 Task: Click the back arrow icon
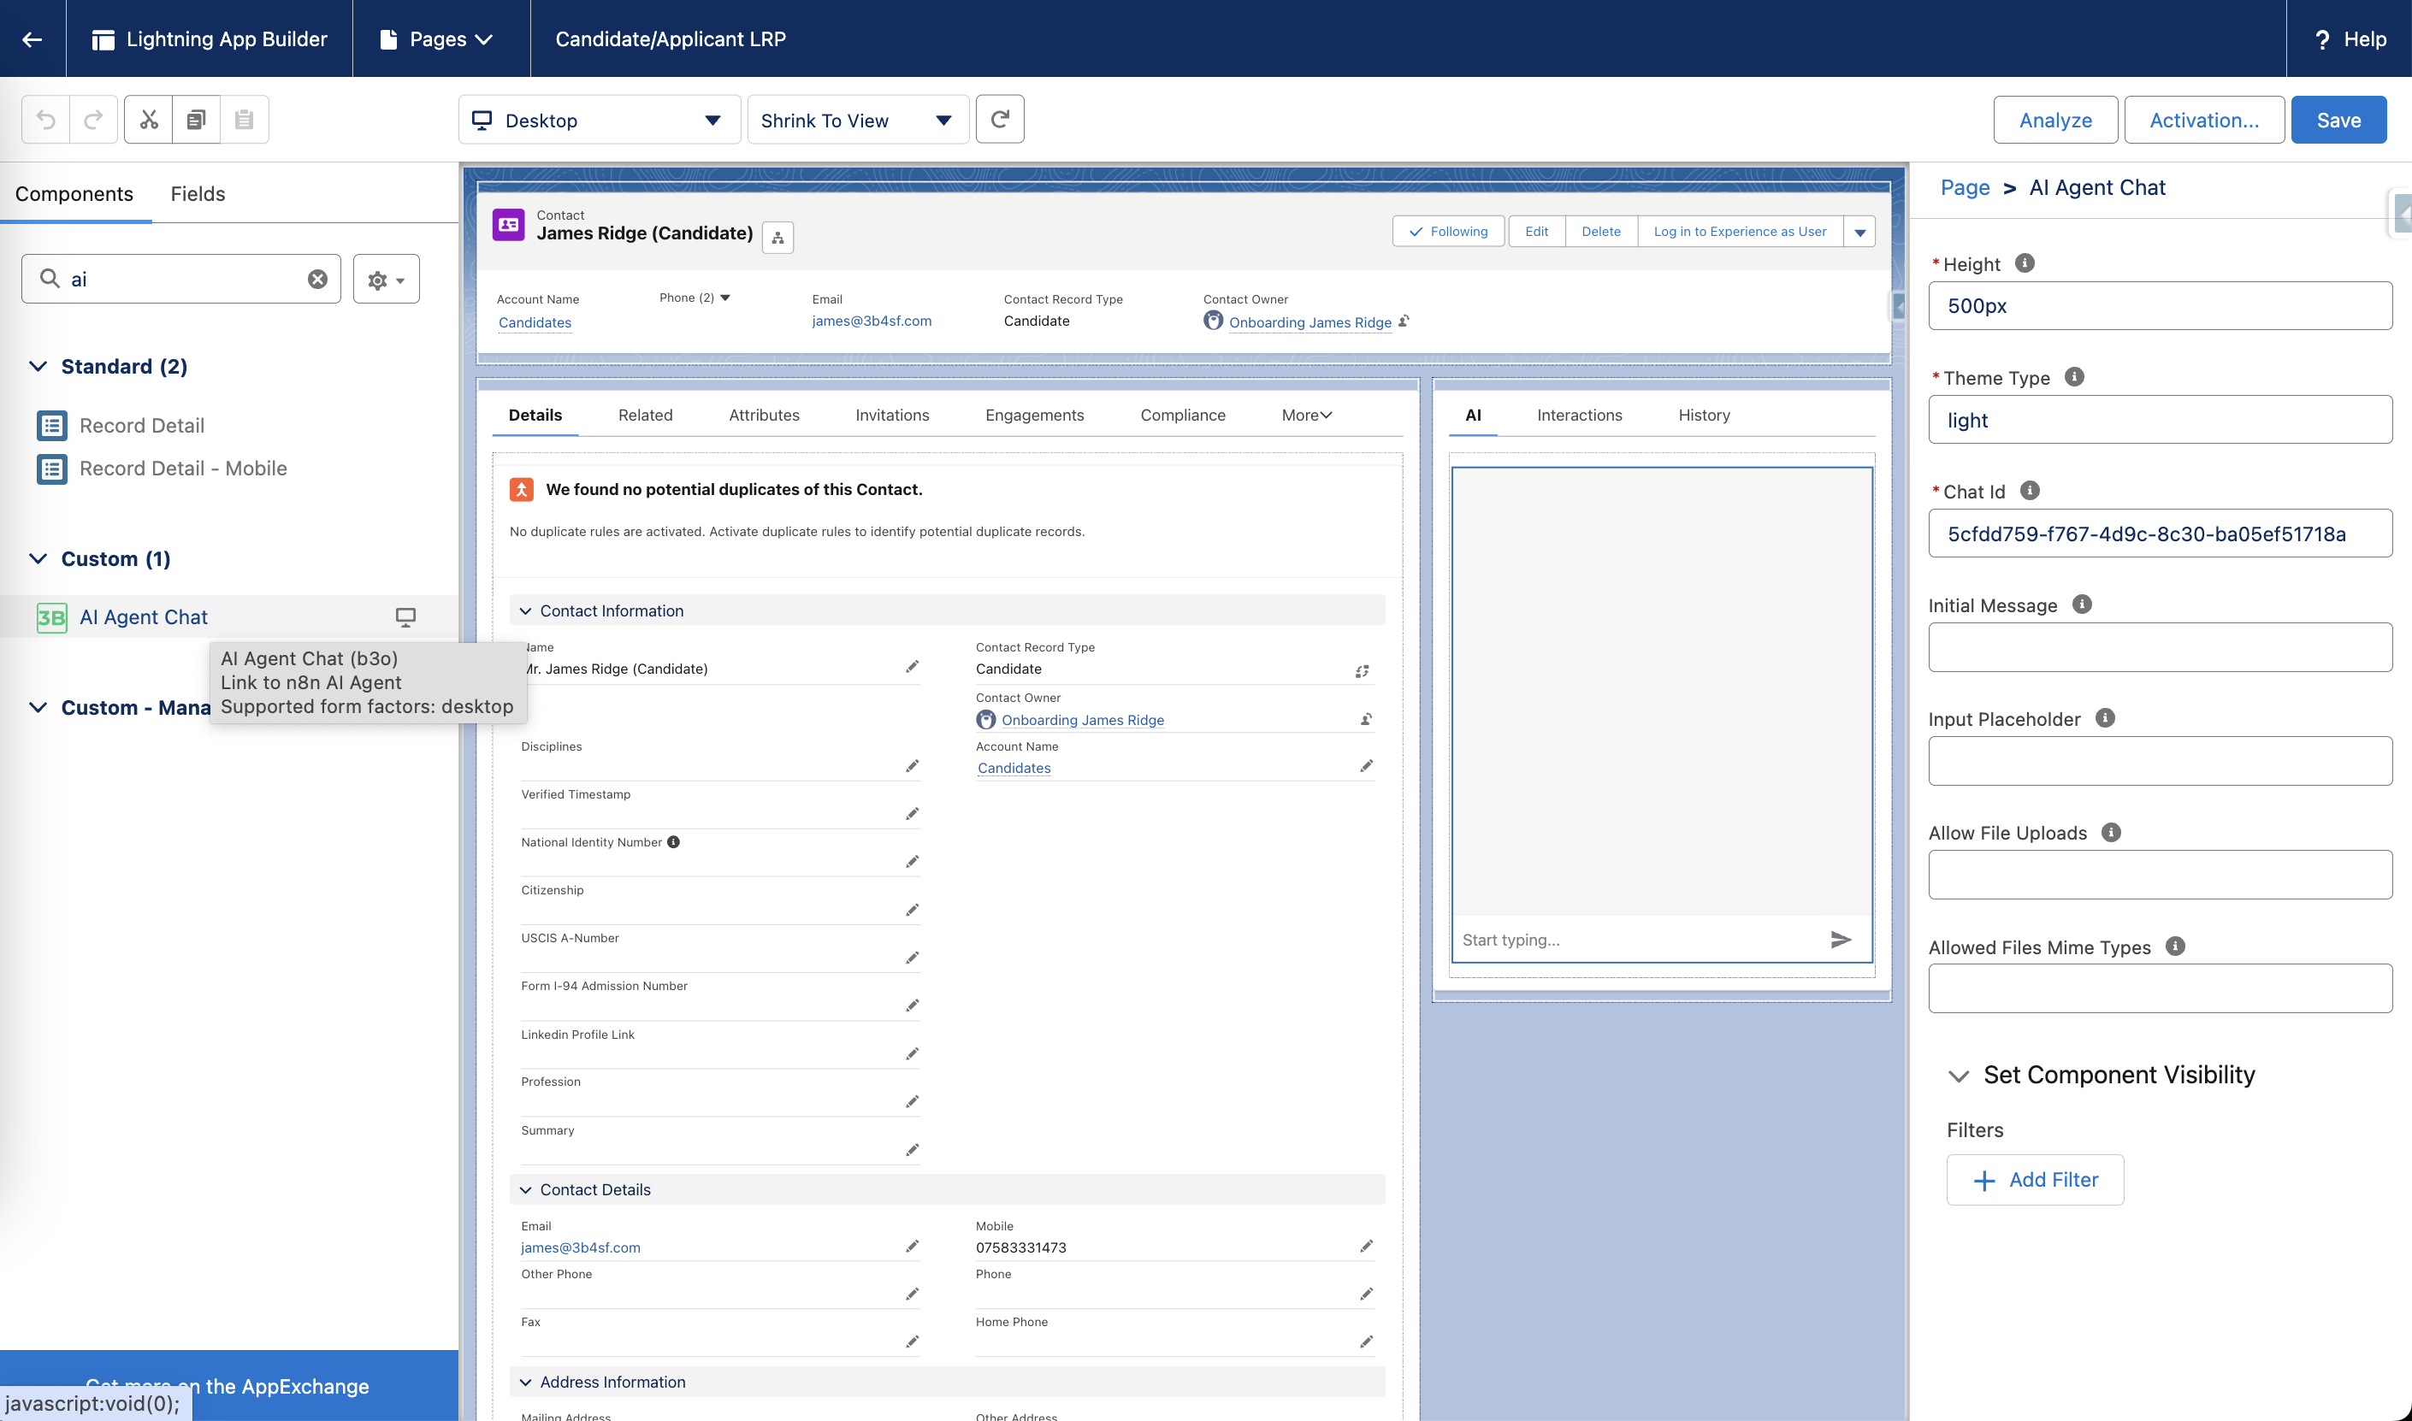pyautogui.click(x=32, y=39)
